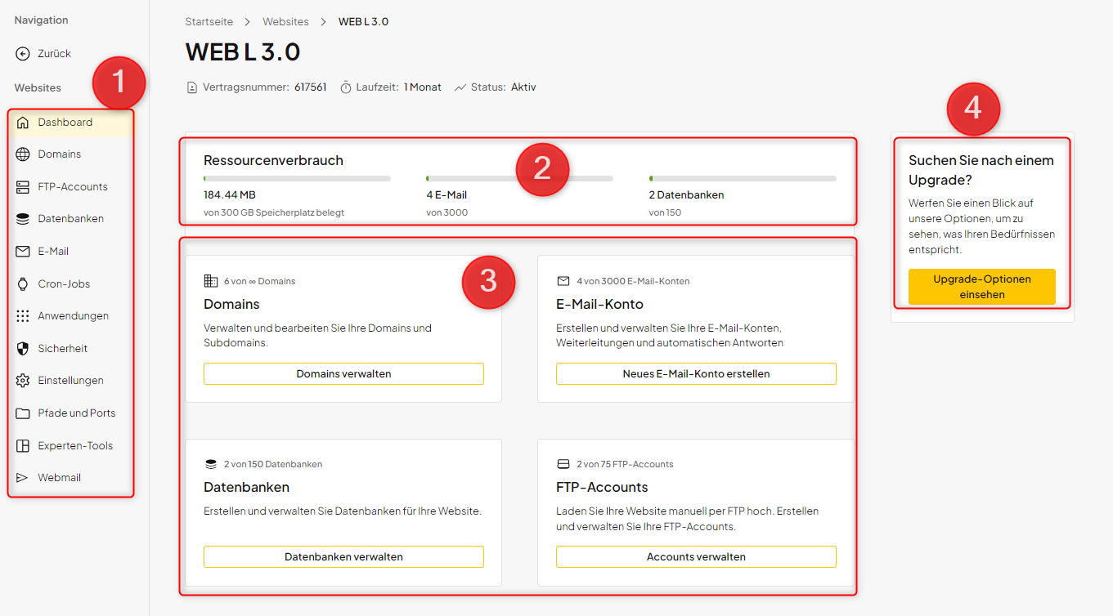Viewport: 1113px width, 616px height.
Task: Click the Sicherheit shield icon
Action: click(x=23, y=349)
